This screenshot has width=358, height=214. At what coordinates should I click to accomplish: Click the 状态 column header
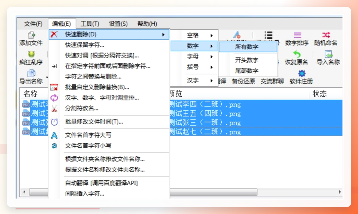320,94
